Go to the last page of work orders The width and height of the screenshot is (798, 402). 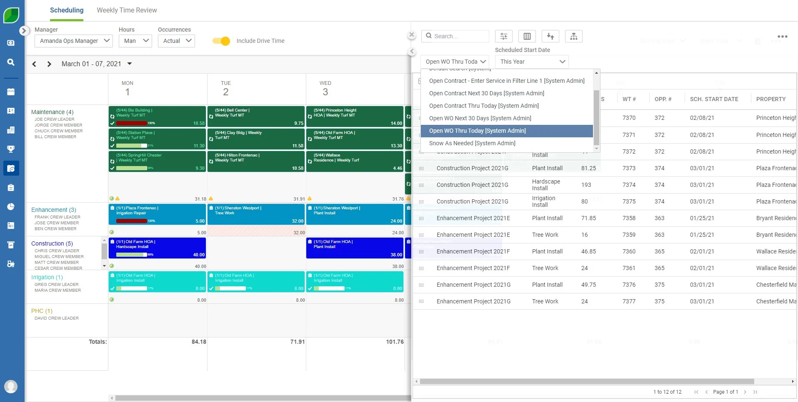point(755,392)
